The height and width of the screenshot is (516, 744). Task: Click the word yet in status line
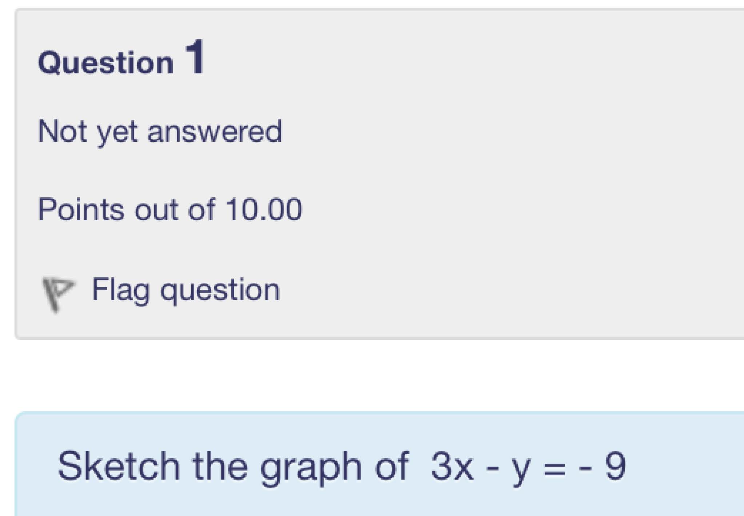pos(117,132)
